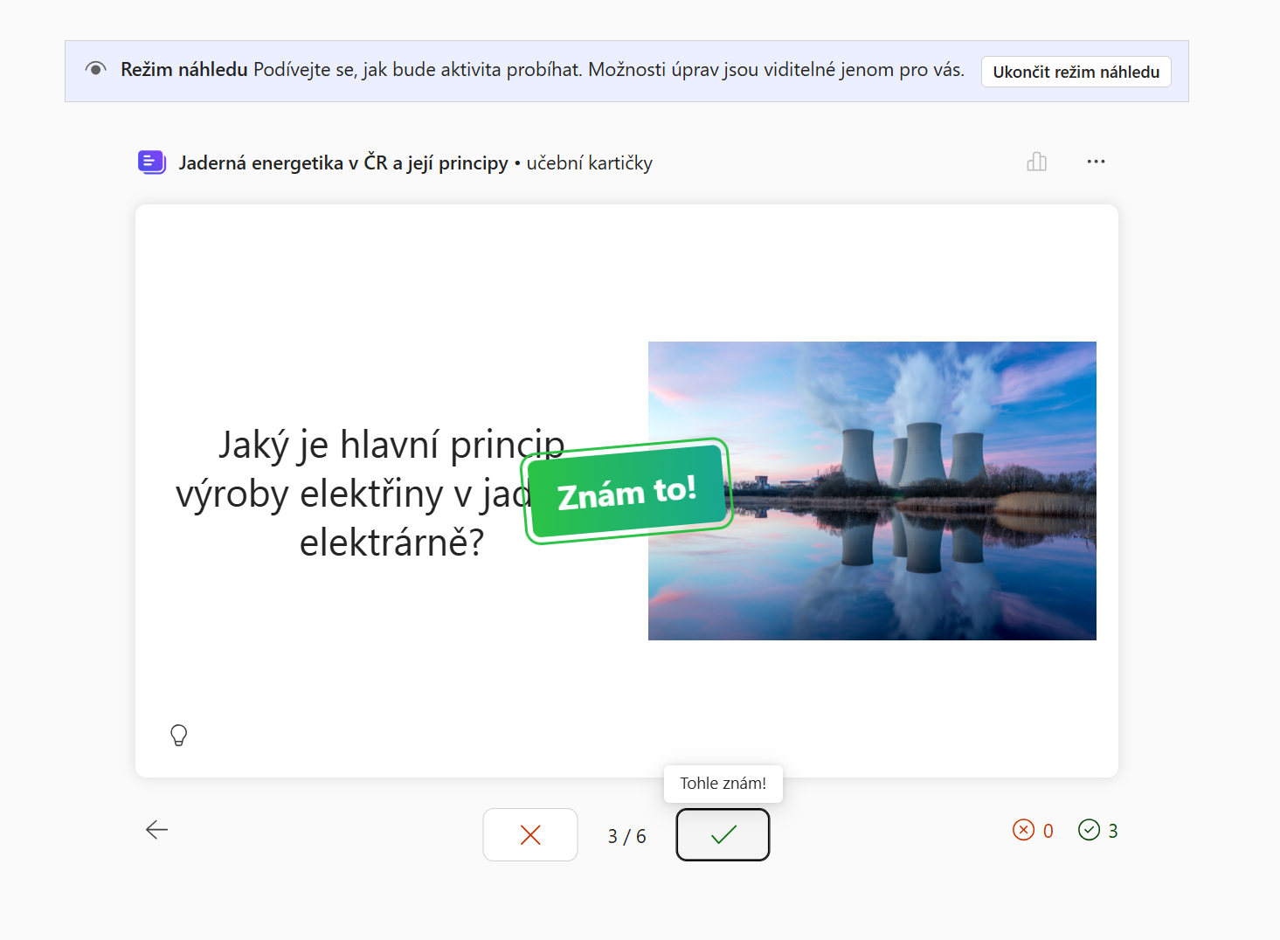Click the Ukončit režim náhledu button
Viewport: 1280px width, 940px height.
tap(1076, 72)
